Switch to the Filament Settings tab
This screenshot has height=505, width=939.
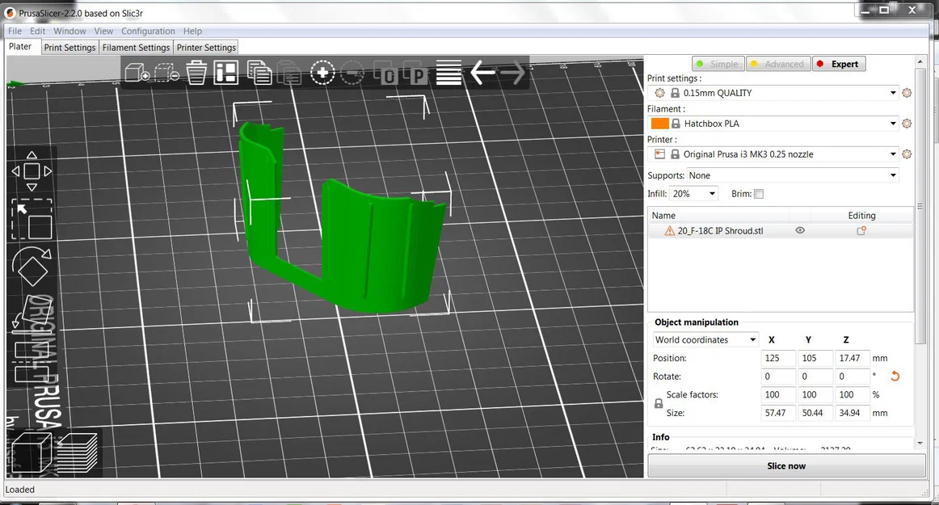136,48
